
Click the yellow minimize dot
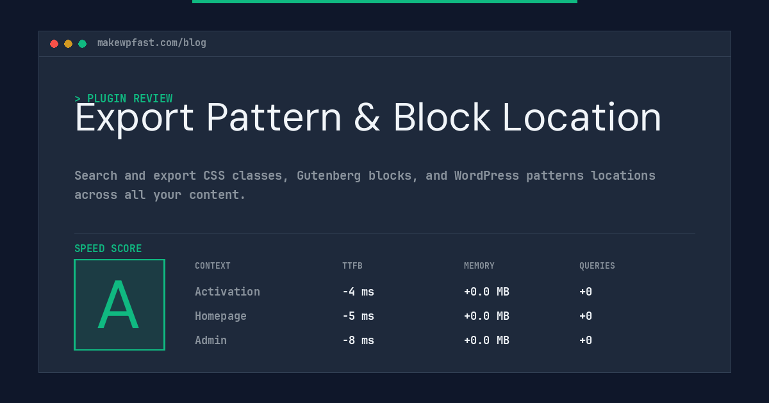[68, 43]
